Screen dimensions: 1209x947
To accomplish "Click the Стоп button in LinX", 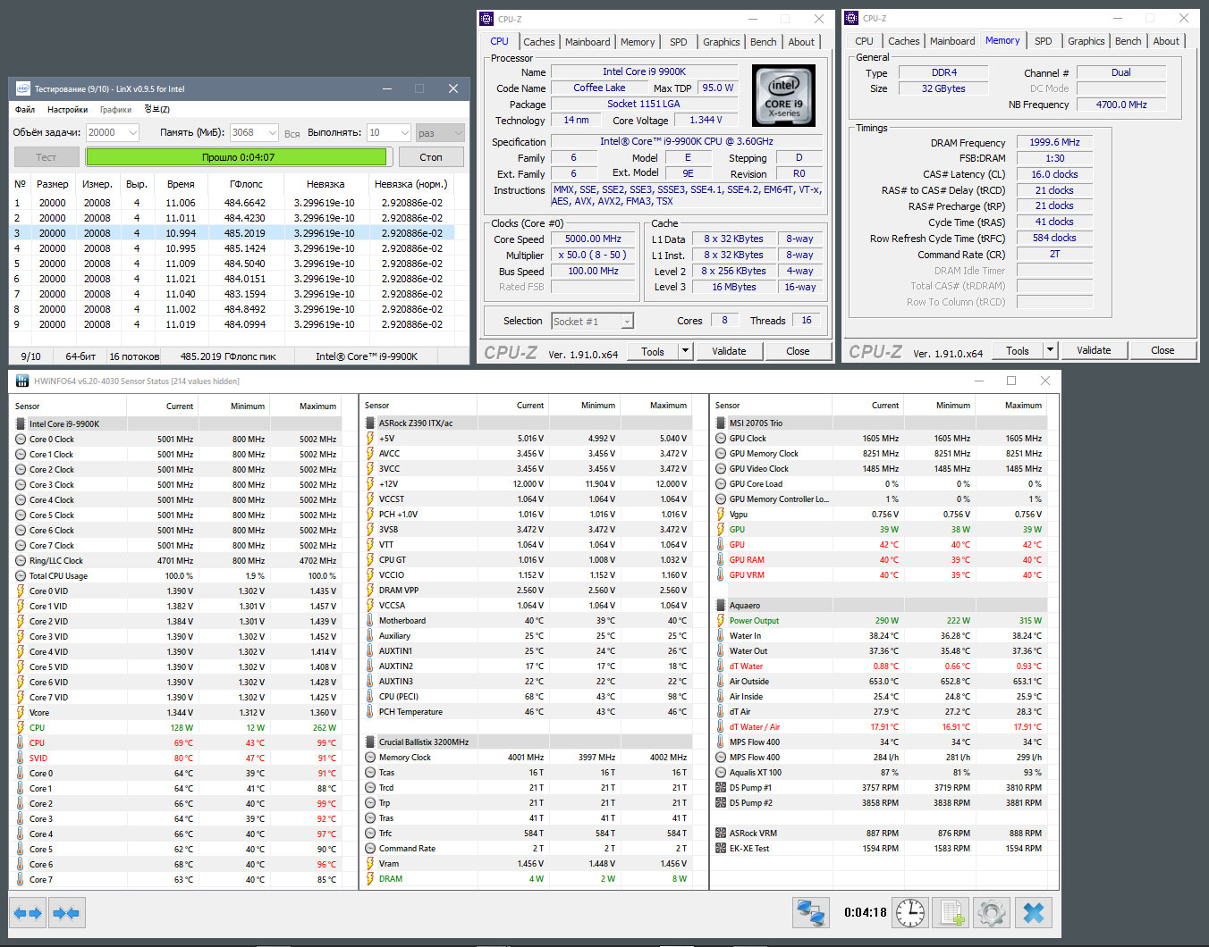I will point(431,157).
